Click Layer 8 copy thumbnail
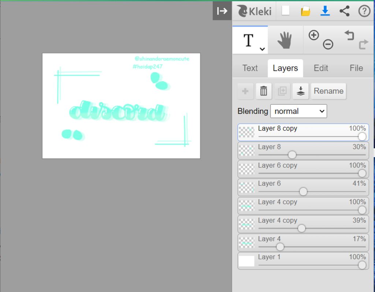Viewport: 375px width, 292px height. point(246,132)
